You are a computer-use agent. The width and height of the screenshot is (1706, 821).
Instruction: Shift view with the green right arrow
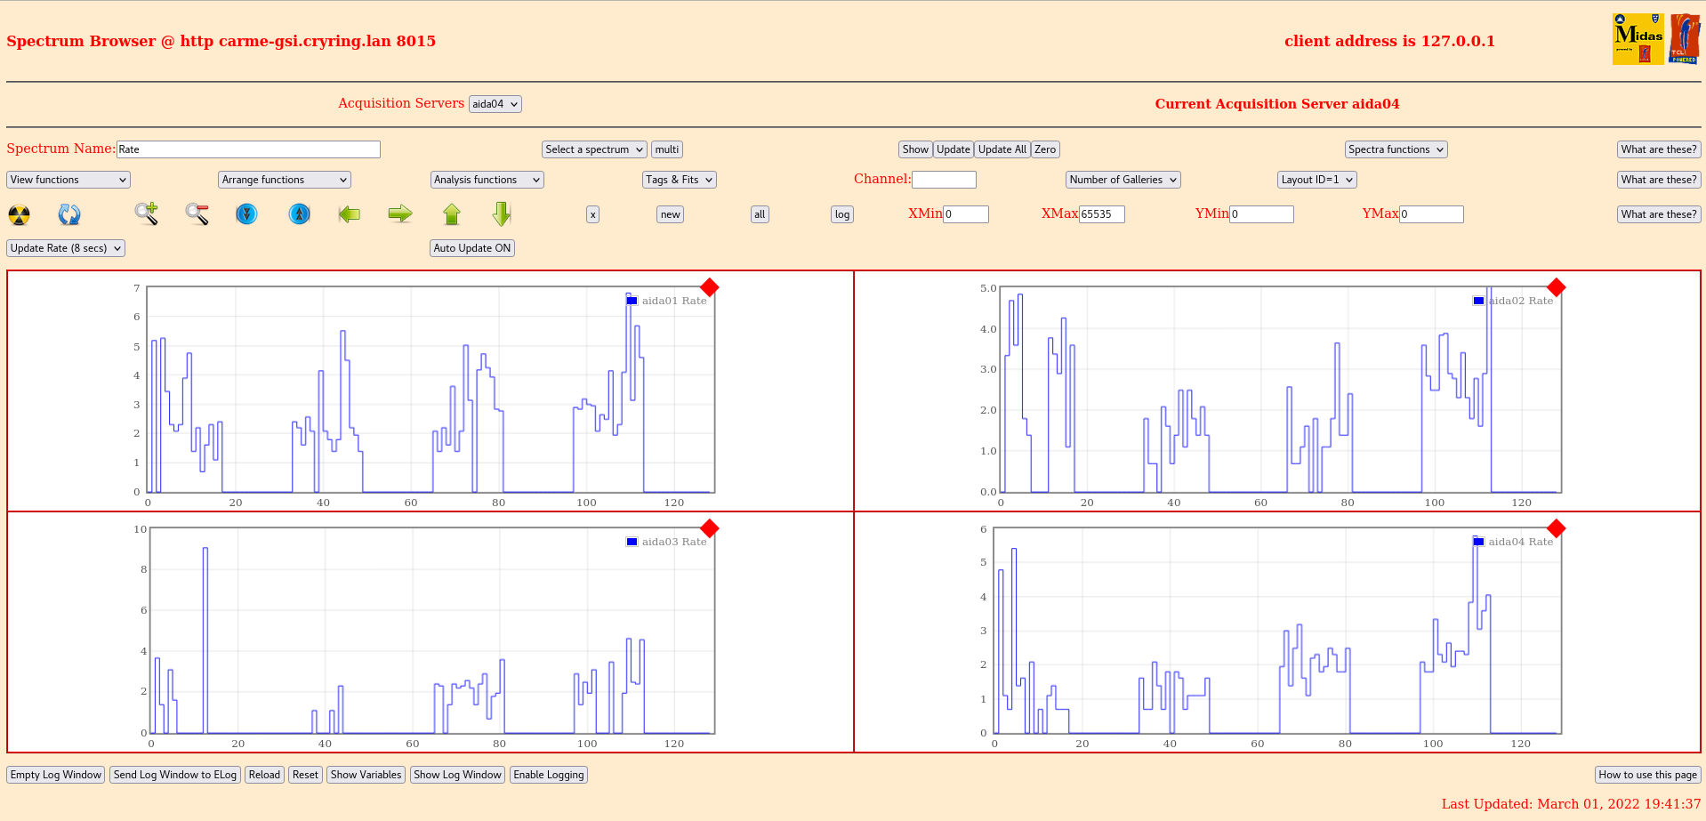[400, 214]
